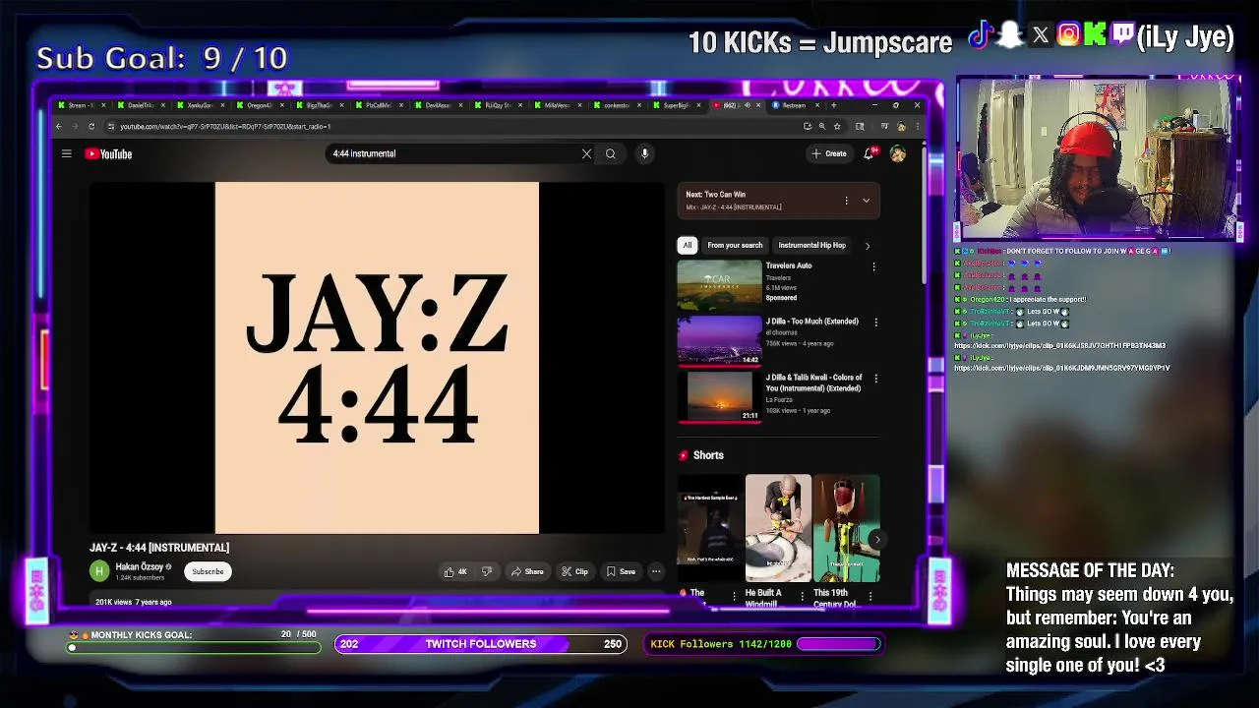Select the Instrumental Hip Hop chip

tap(811, 245)
